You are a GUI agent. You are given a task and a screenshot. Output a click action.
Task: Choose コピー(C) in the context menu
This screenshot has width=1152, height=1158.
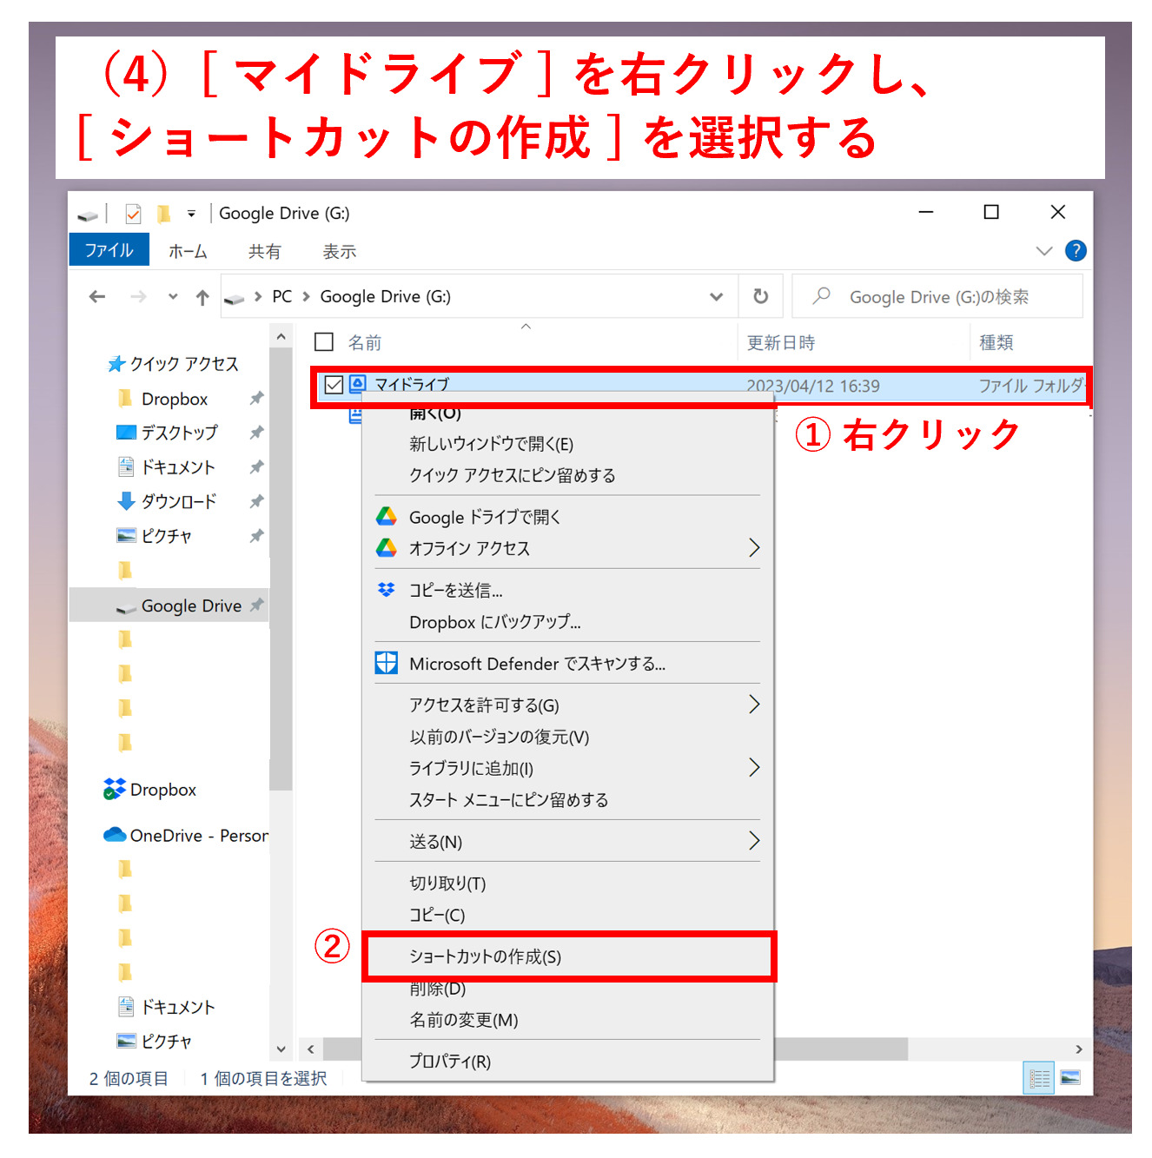click(566, 915)
